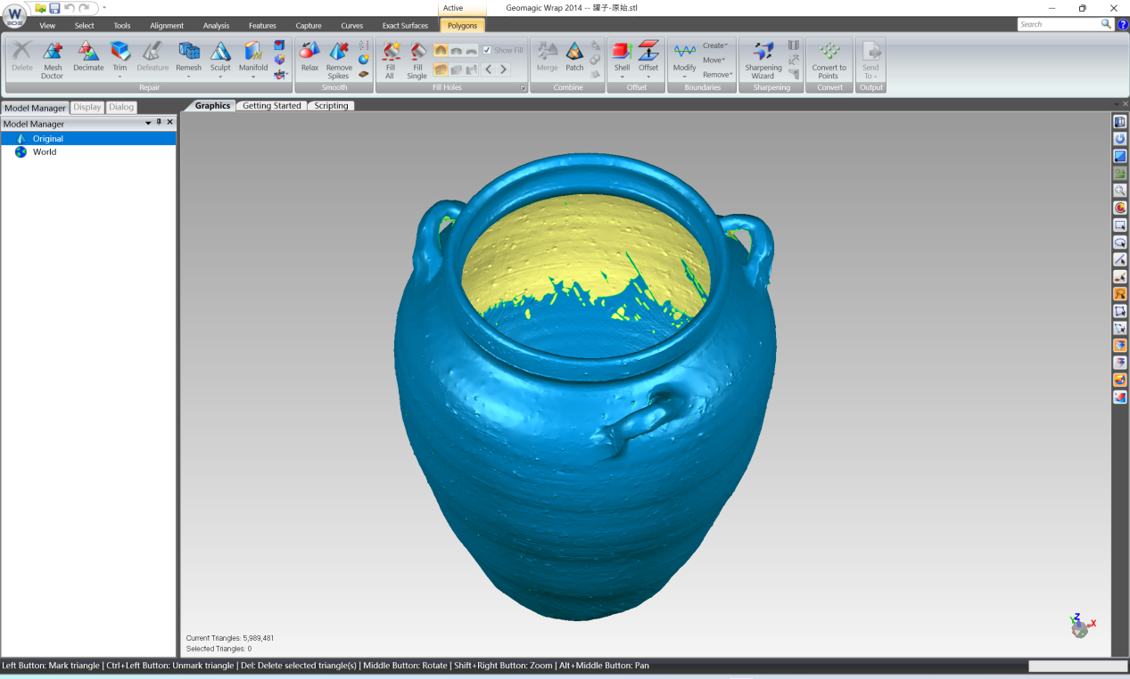The height and width of the screenshot is (679, 1130).
Task: Select World in the Model Manager
Action: pyautogui.click(x=45, y=152)
